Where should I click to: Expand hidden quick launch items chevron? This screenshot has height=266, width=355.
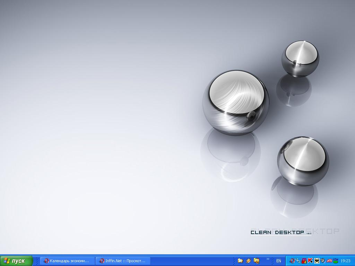[268, 259]
